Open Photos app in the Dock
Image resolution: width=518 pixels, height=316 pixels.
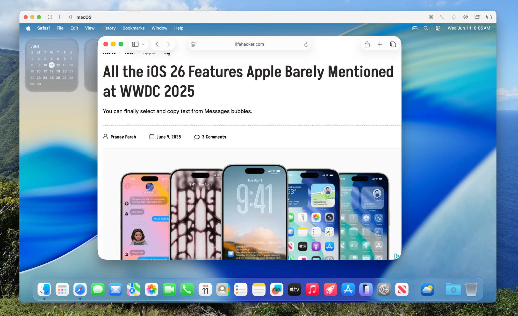152,289
